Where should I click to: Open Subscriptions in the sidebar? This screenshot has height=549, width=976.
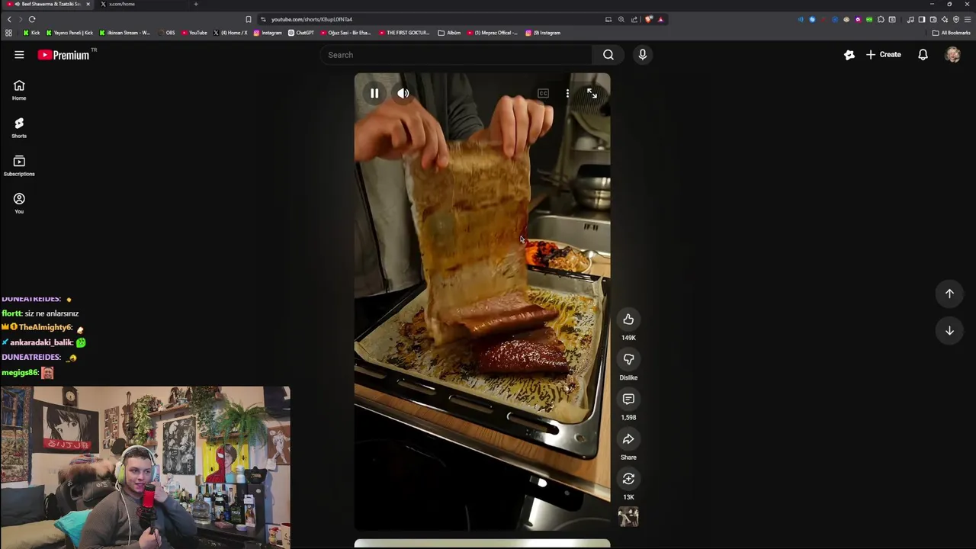click(x=19, y=165)
